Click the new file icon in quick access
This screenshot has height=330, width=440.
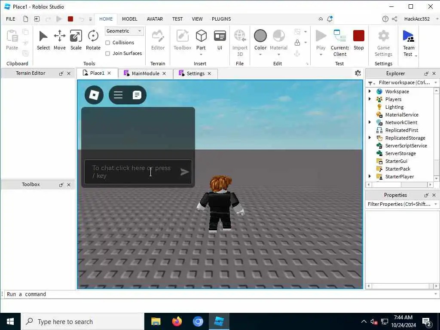click(25, 19)
